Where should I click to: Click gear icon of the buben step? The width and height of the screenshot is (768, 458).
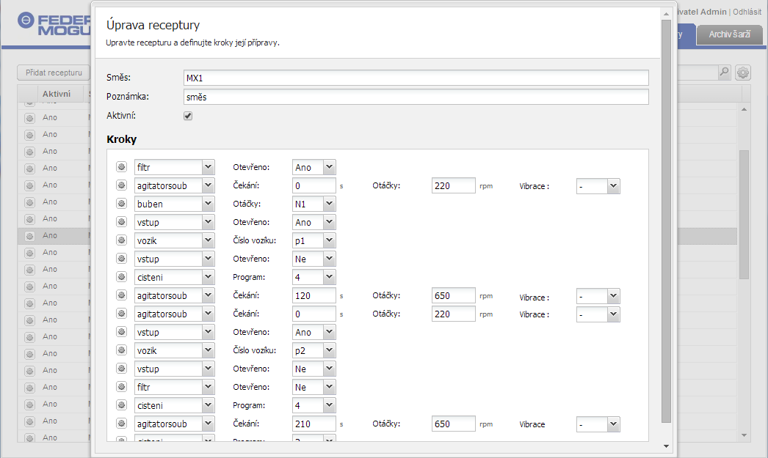point(121,203)
